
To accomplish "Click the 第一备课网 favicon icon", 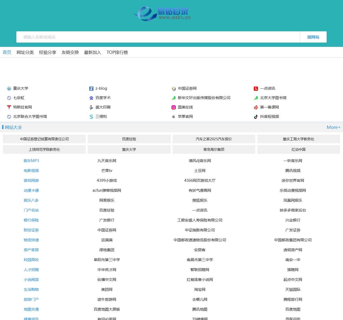I will 256,107.
